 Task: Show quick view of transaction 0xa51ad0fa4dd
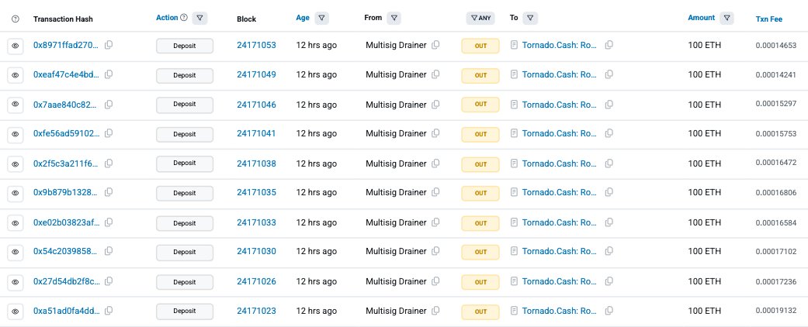click(15, 312)
